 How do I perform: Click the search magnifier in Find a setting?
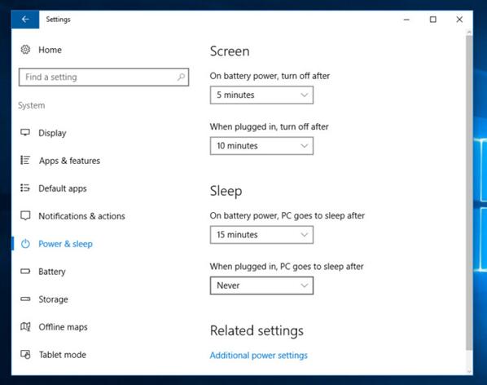tap(181, 77)
